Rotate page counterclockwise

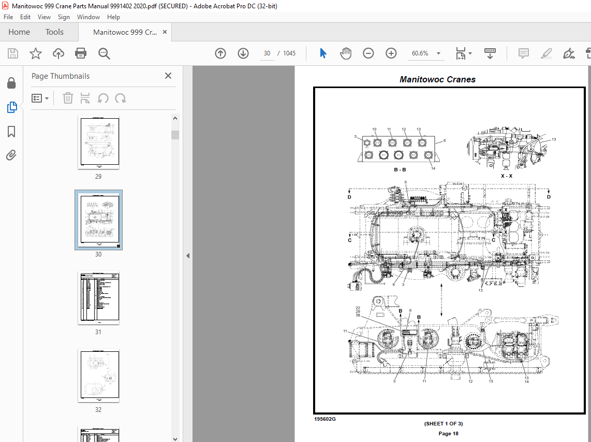click(x=103, y=98)
